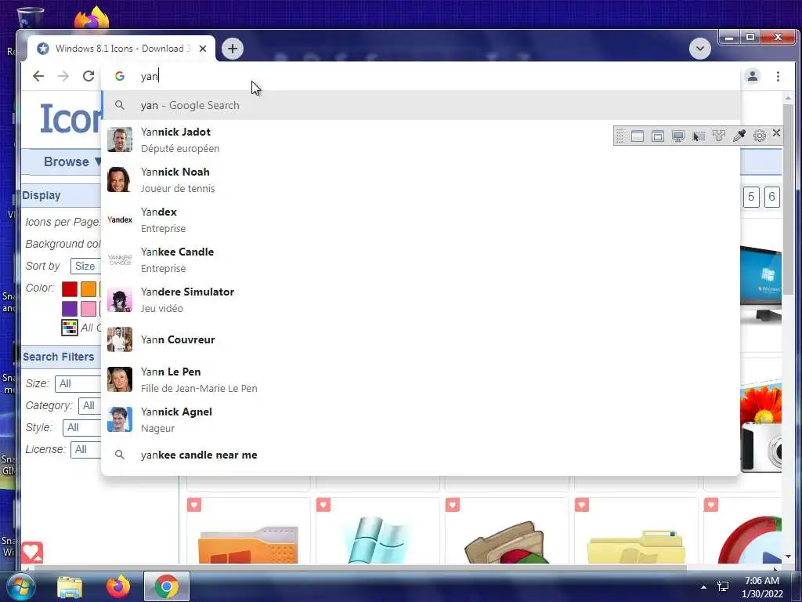Pick the Yandere Simulator suggestion
This screenshot has height=602, width=802.
point(421,299)
